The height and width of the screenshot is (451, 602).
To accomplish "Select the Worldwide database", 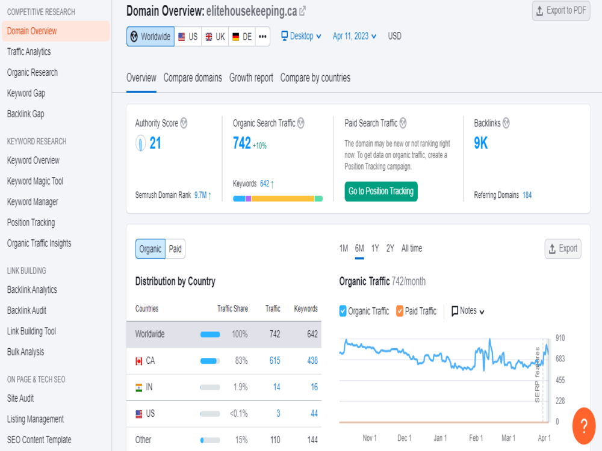I will 150,37.
